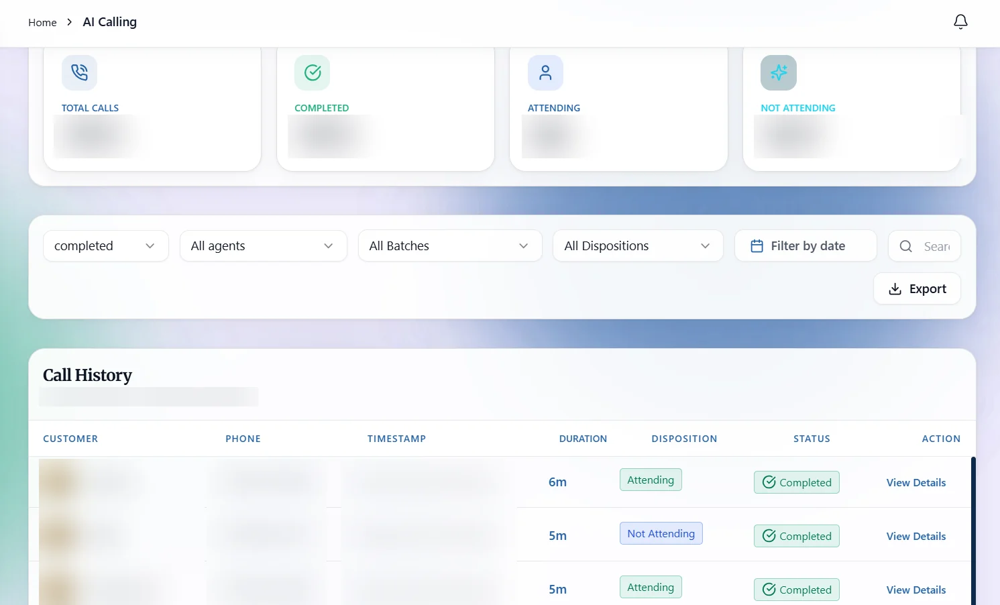
Task: Click the Not Attending card label
Action: pyautogui.click(x=798, y=108)
